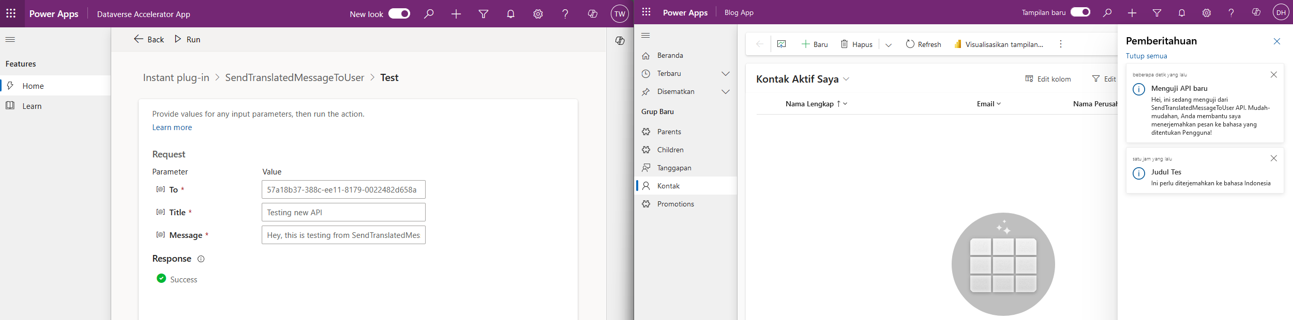Image resolution: width=1293 pixels, height=320 pixels.
Task: Select Learn in Features list
Action: pyautogui.click(x=55, y=106)
